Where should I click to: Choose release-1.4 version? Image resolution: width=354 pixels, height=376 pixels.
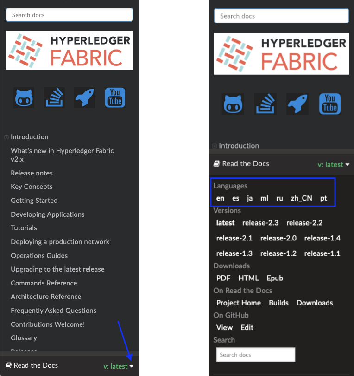322,238
